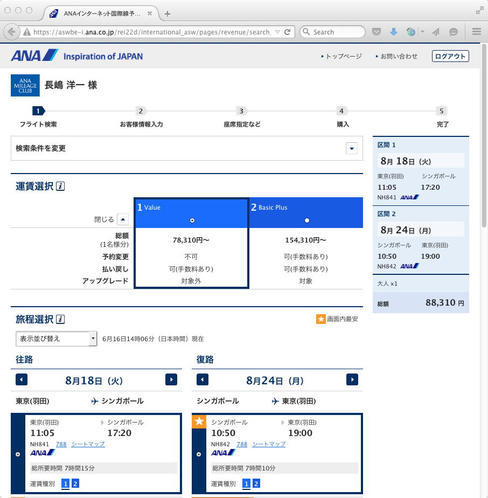Expand the 検索条件を変更 panel

(x=352, y=148)
